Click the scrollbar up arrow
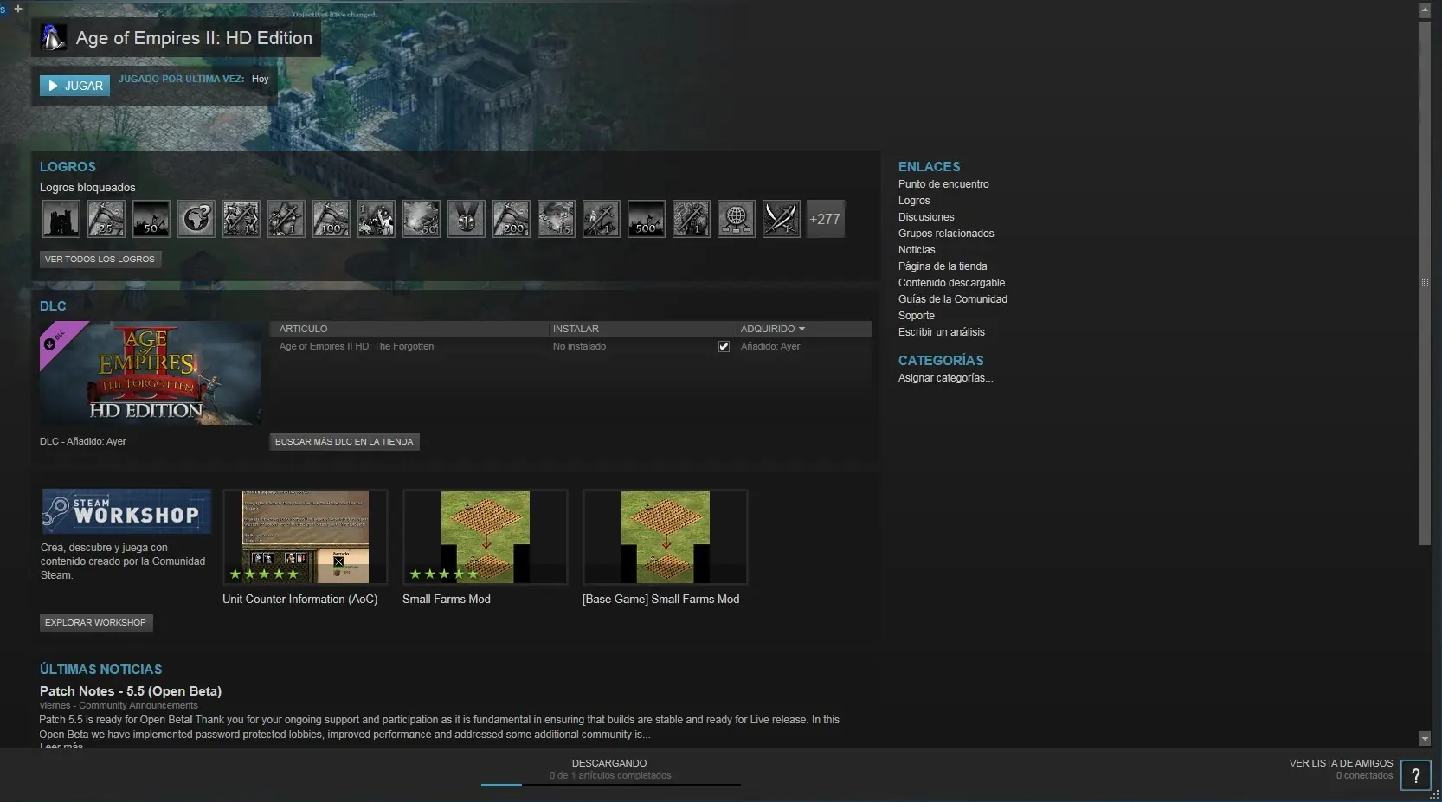 click(x=1426, y=11)
